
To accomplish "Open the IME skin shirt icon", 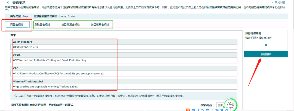I will (222, 110).
